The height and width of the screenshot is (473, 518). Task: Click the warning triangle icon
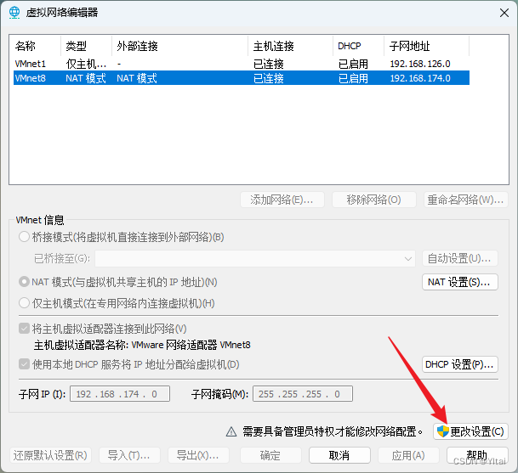(x=231, y=431)
